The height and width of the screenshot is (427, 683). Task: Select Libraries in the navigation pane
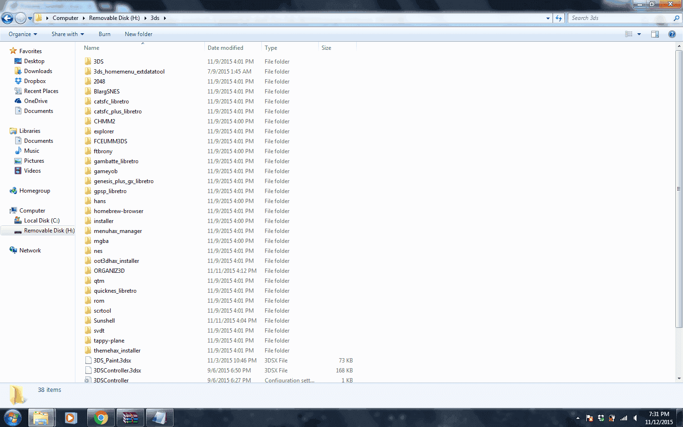coord(29,131)
